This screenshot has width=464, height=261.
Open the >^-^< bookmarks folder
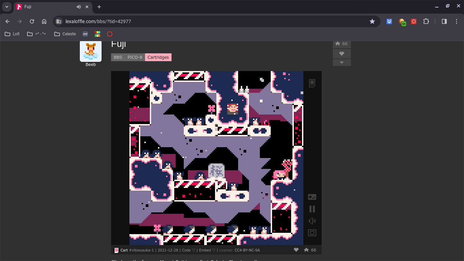[x=36, y=34]
